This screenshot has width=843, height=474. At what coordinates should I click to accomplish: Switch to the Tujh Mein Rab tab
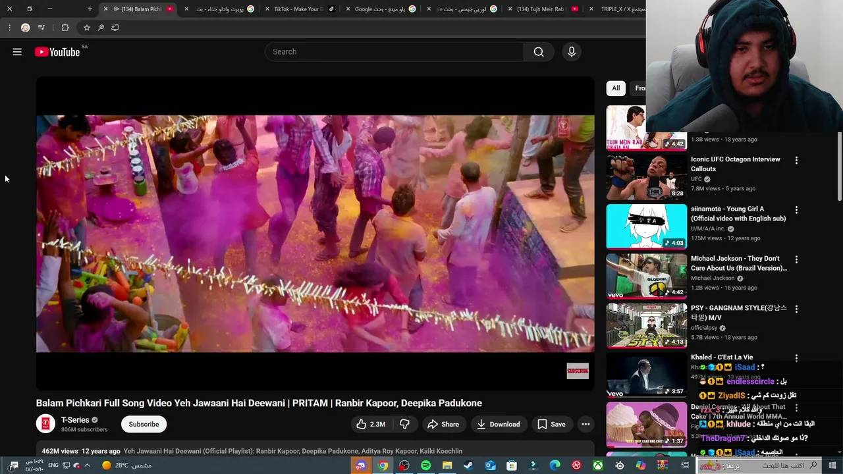pyautogui.click(x=542, y=9)
